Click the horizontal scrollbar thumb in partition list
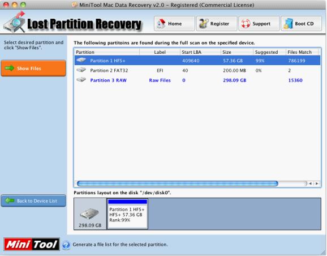The width and height of the screenshot is (327, 256). pos(178,184)
